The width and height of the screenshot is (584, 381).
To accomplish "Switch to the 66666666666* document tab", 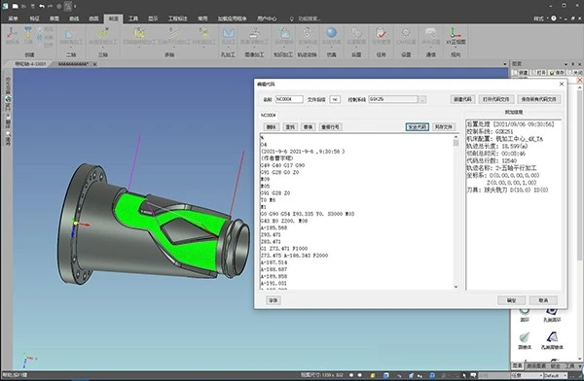I will click(x=73, y=64).
